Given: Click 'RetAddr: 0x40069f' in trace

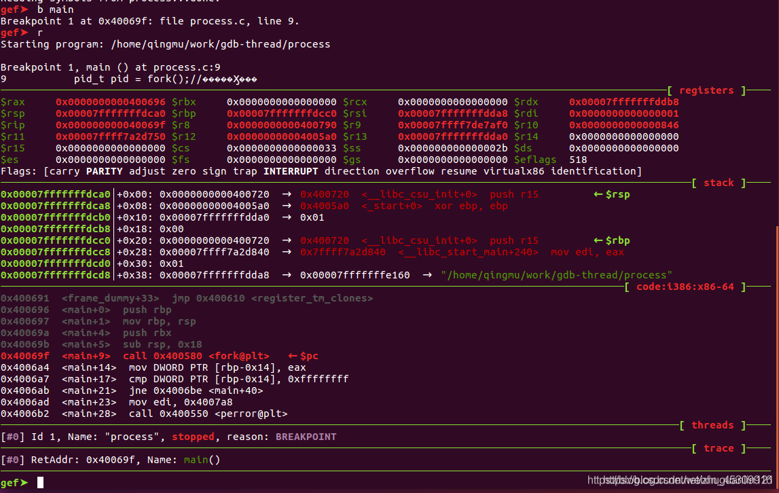Looking at the screenshot, I should (x=83, y=460).
